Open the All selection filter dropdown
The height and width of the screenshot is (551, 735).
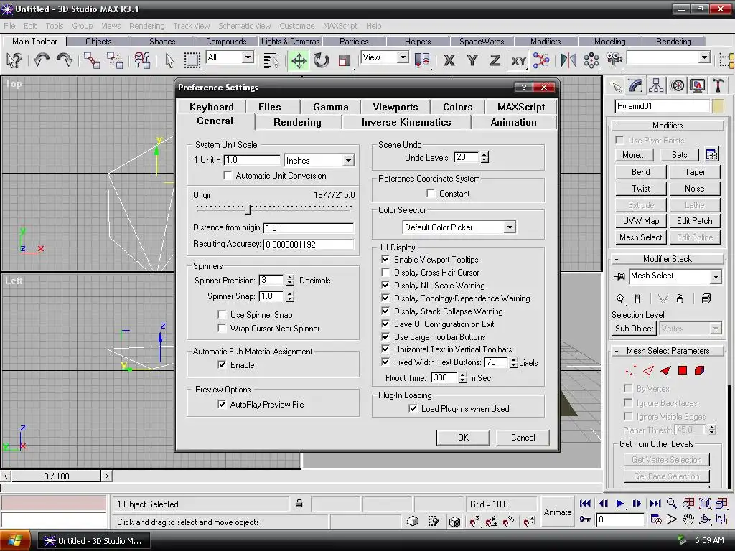click(x=248, y=57)
